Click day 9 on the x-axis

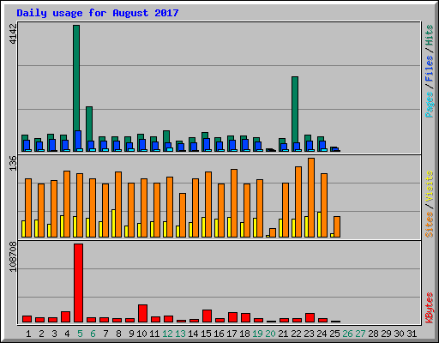pos(131,334)
